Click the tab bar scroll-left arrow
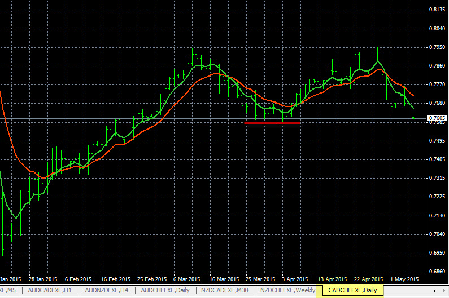Image resolution: width=449 pixels, height=298 pixels. click(x=435, y=291)
